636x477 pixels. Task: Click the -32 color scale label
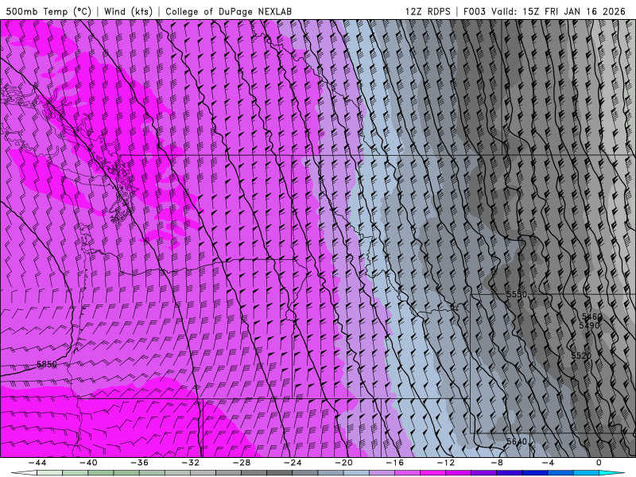coord(191,463)
